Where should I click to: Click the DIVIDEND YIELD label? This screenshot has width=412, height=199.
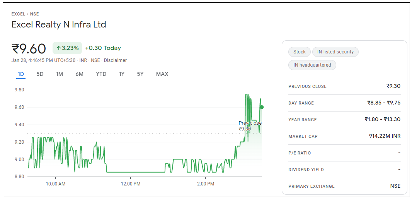pos(306,170)
